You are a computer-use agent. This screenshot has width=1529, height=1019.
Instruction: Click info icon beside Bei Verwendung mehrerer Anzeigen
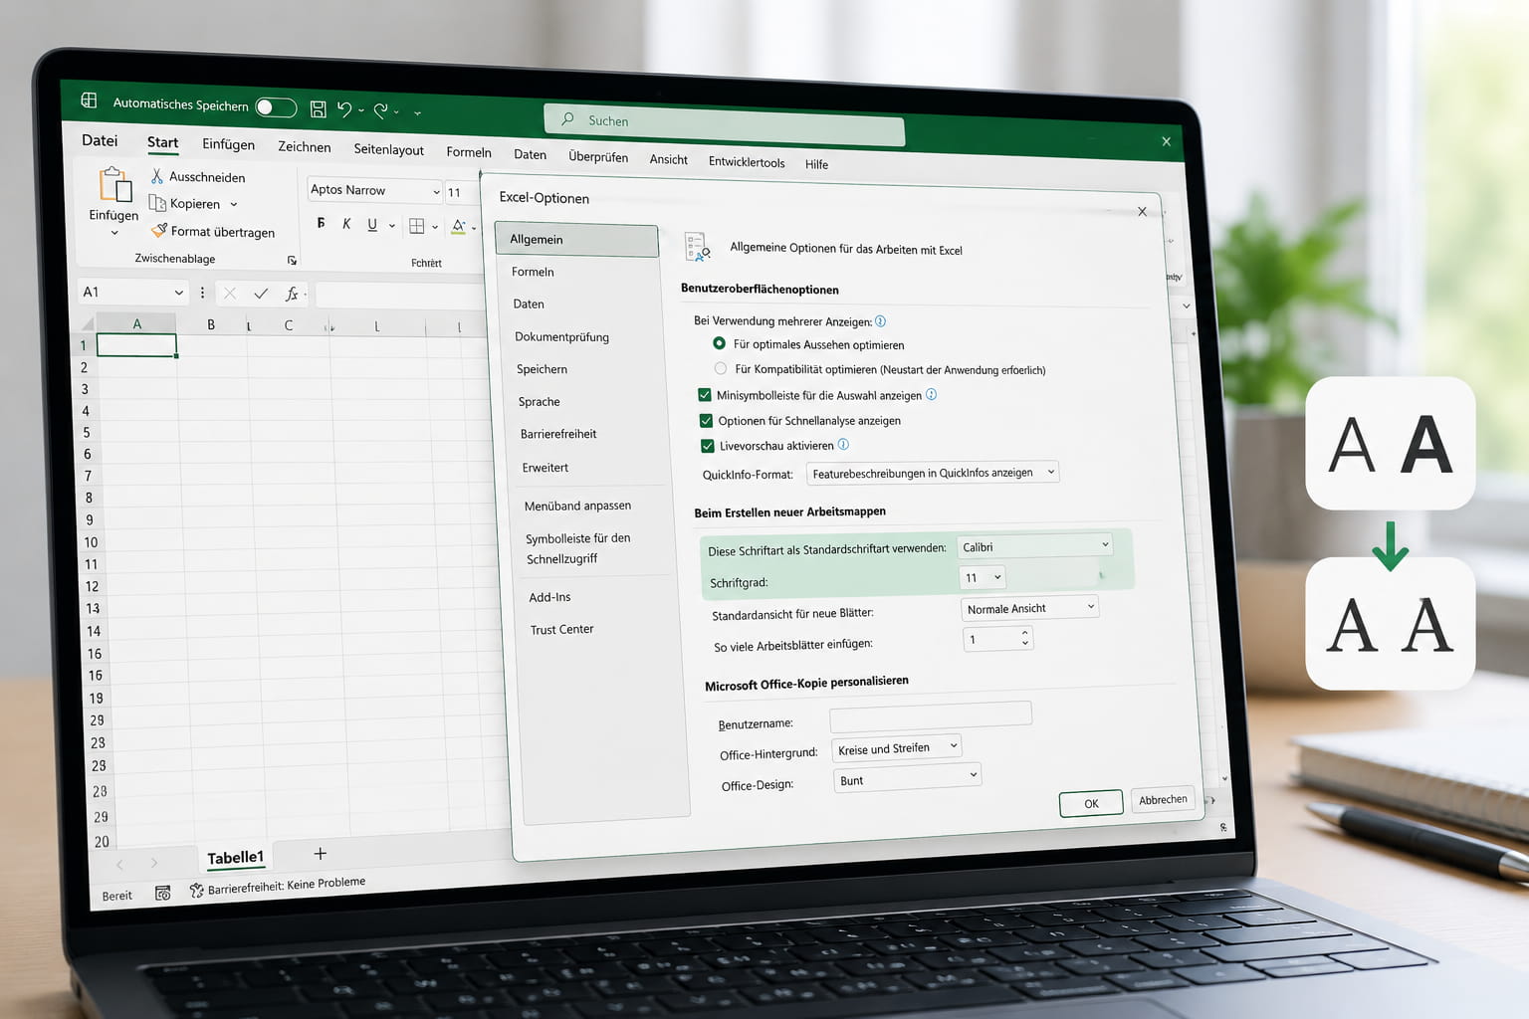880,321
